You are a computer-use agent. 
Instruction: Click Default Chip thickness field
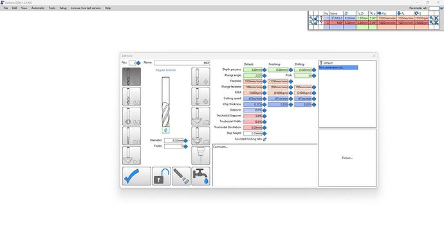click(253, 104)
